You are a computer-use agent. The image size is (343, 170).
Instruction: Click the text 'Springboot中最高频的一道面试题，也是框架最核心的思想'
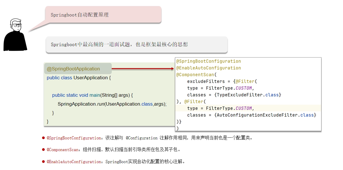(119, 44)
